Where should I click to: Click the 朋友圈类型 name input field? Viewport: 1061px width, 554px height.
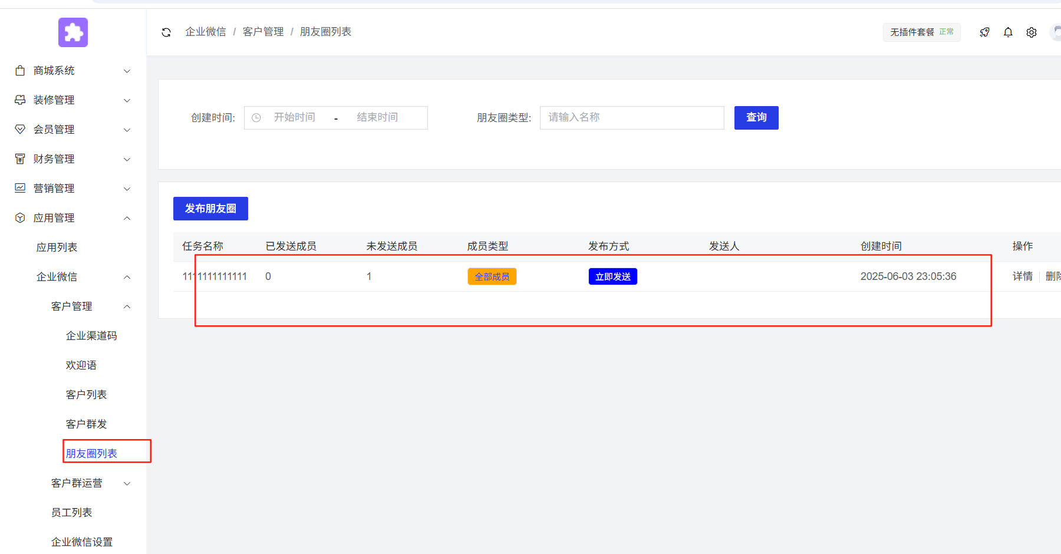pos(631,117)
